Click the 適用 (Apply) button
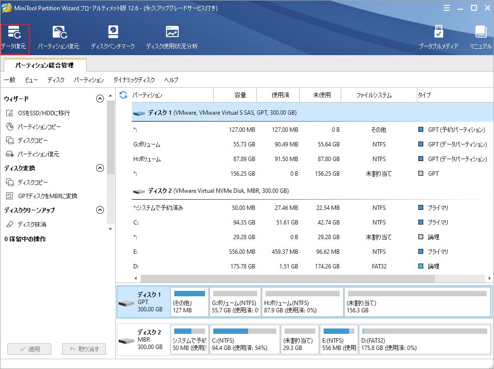Viewport: 494px width, 369px height. click(29, 349)
